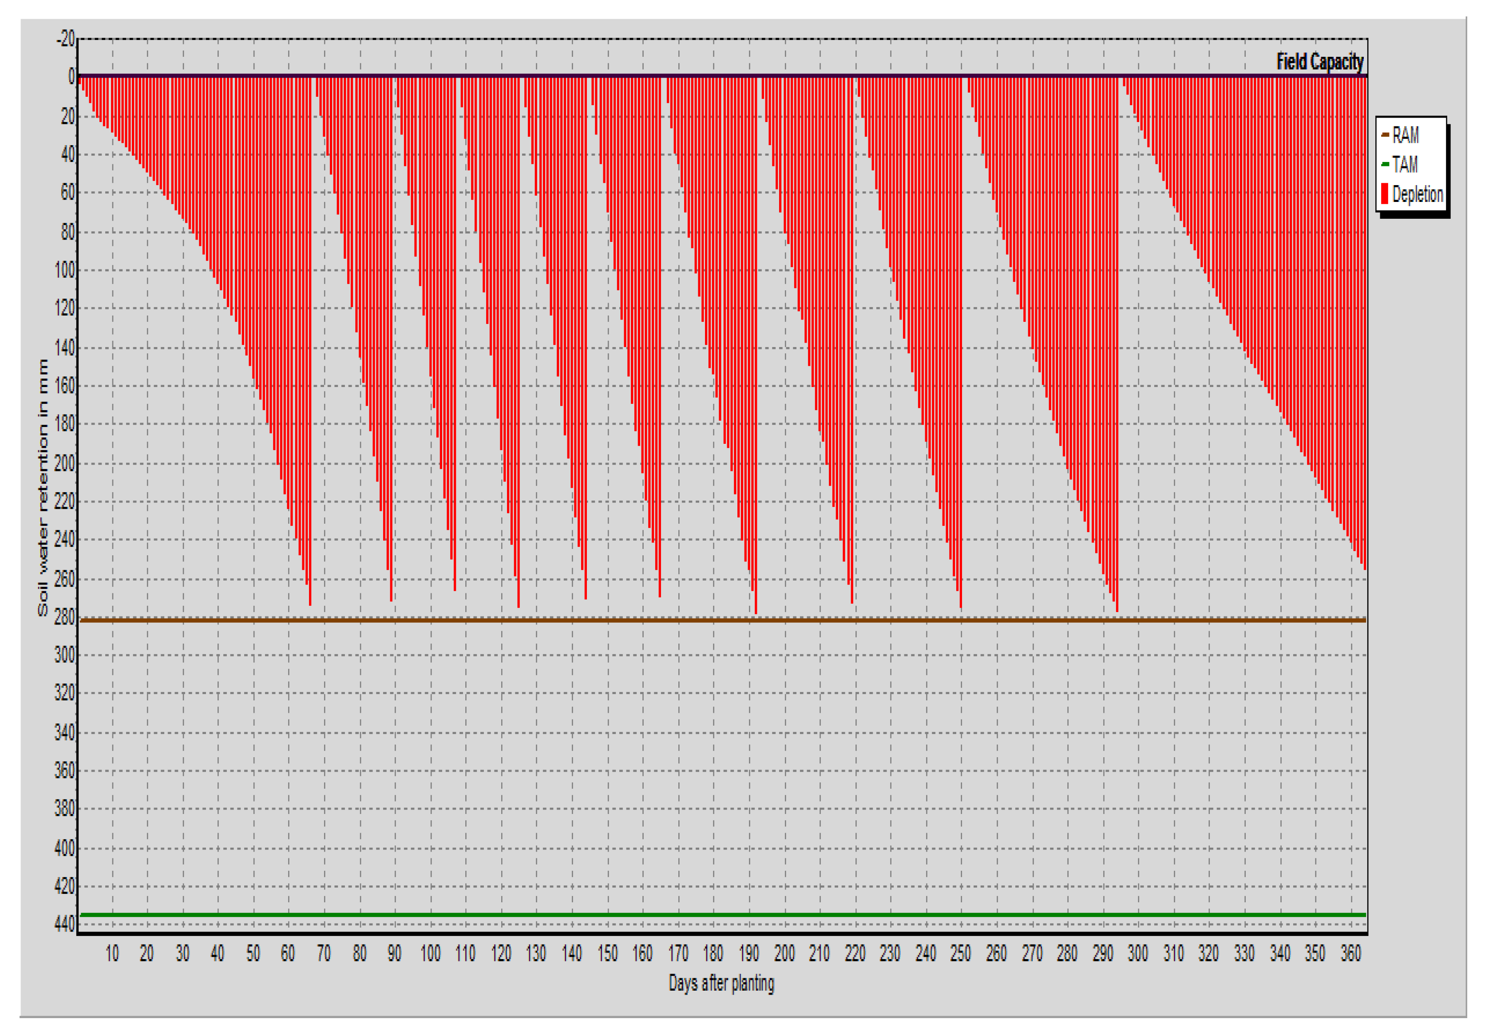
Task: Click the RAM legend entry
Action: 1406,135
